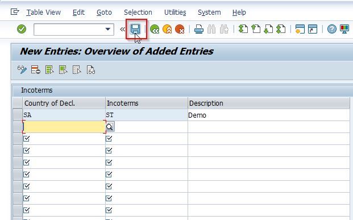353x220 pixels.
Task: Go to Next Page icon
Action: click(x=268, y=29)
